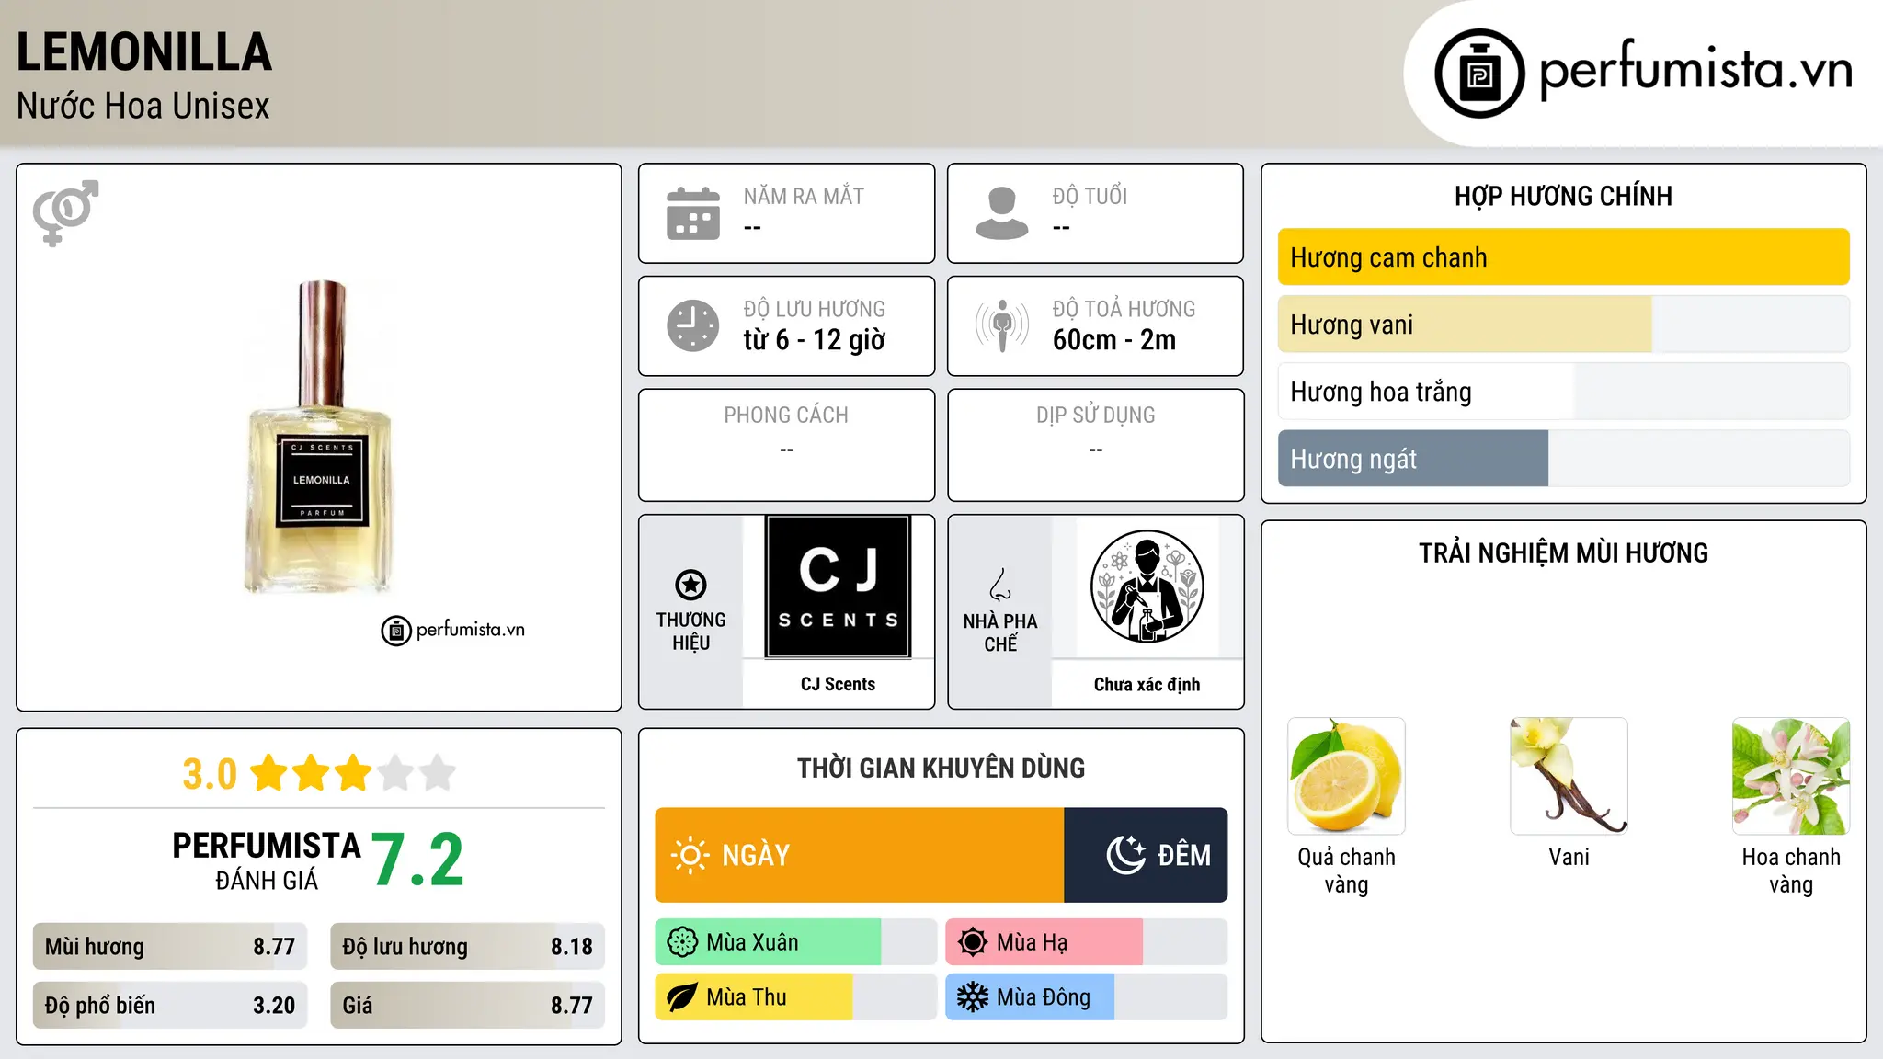Image resolution: width=1883 pixels, height=1059 pixels.
Task: Click the PERFUMISTA ĐÁNH GIÁ label
Action: click(x=267, y=860)
